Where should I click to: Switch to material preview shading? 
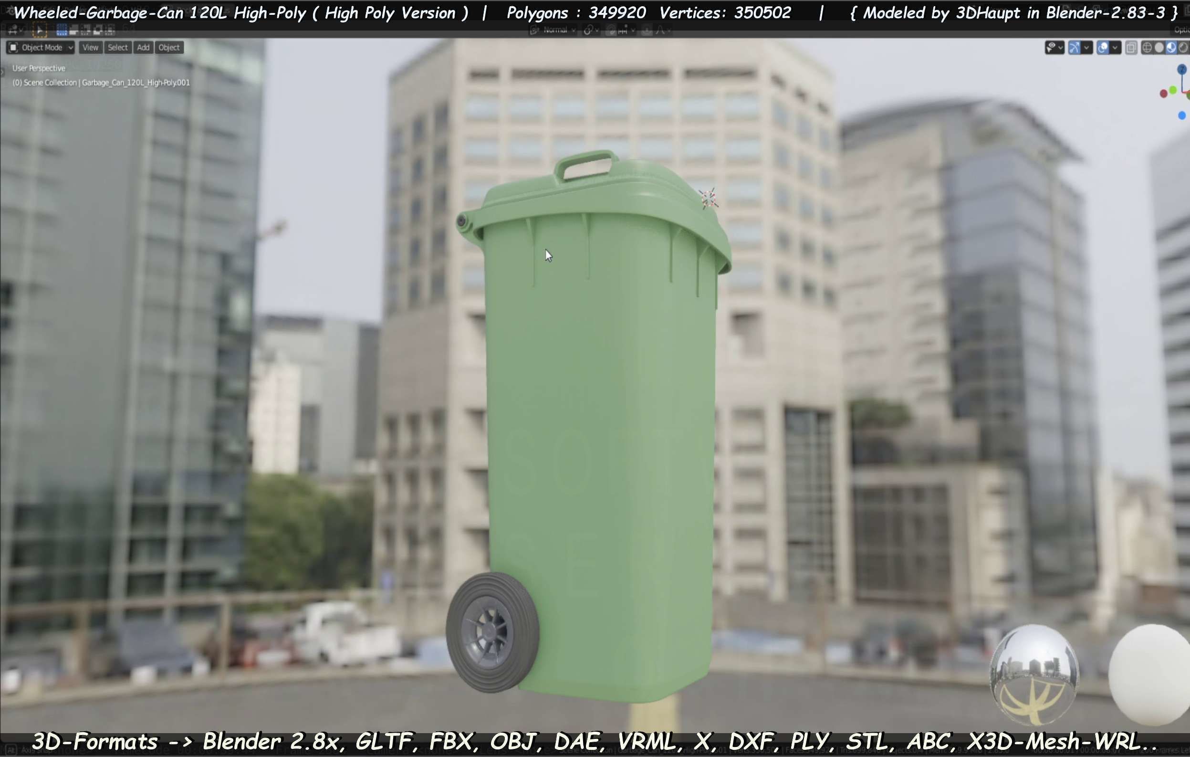(x=1171, y=48)
